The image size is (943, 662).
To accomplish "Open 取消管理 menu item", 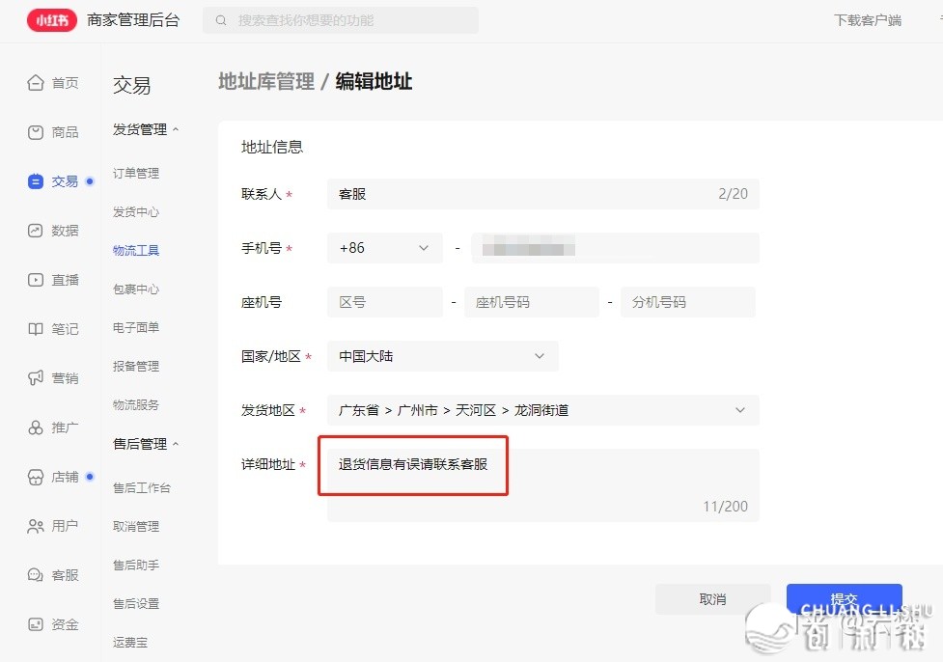I will click(x=136, y=527).
